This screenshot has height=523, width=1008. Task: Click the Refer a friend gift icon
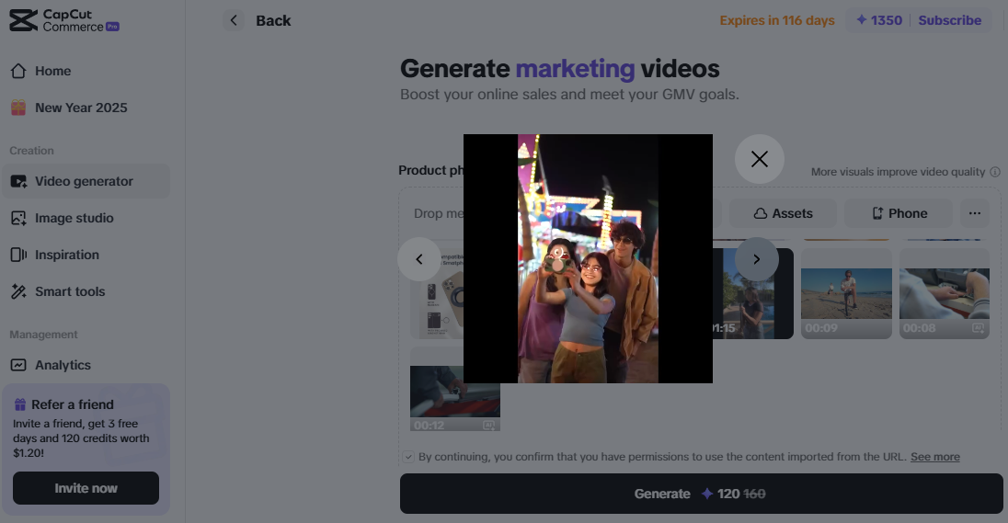[20, 404]
